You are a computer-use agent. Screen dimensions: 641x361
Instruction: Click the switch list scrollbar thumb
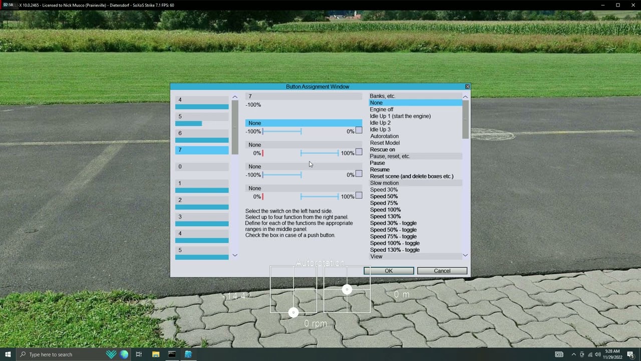[235, 127]
